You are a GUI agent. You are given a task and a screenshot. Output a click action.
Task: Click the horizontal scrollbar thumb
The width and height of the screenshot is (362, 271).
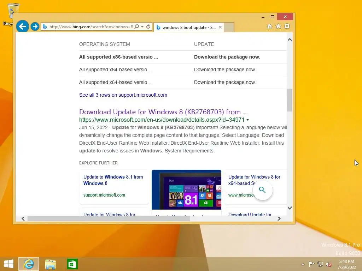[109, 218]
